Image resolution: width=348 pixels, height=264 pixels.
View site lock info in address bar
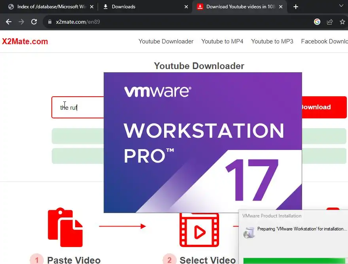(50, 22)
